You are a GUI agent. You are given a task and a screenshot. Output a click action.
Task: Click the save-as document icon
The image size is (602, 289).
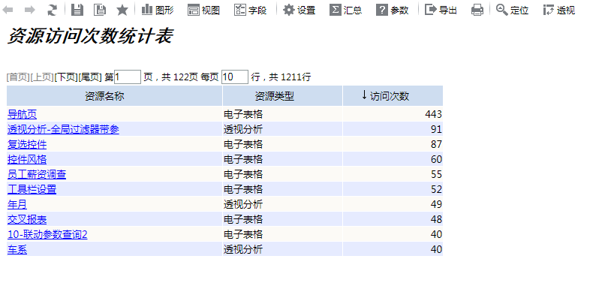pyautogui.click(x=100, y=10)
